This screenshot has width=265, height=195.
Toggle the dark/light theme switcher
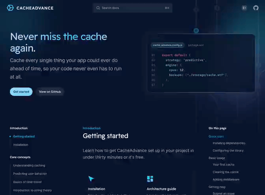click(x=244, y=8)
